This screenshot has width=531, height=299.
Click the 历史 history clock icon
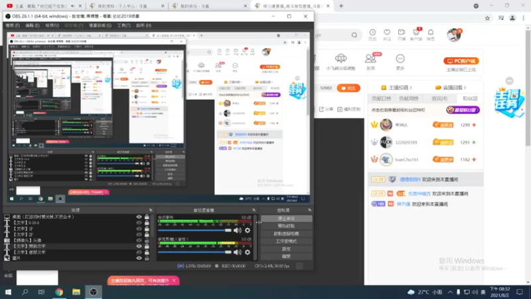coord(372,32)
